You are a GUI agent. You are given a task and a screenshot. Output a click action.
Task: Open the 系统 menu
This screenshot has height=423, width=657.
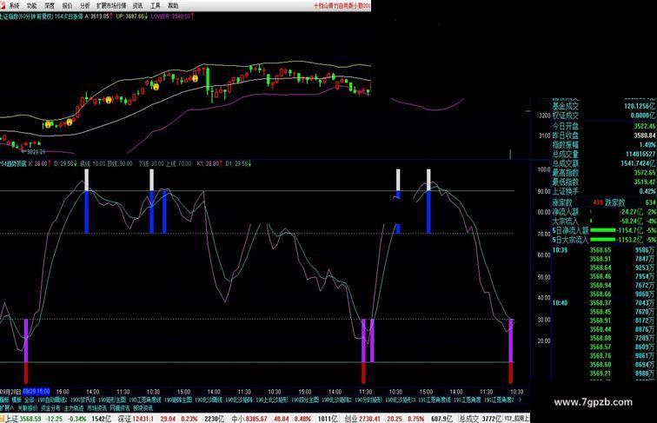[14, 5]
